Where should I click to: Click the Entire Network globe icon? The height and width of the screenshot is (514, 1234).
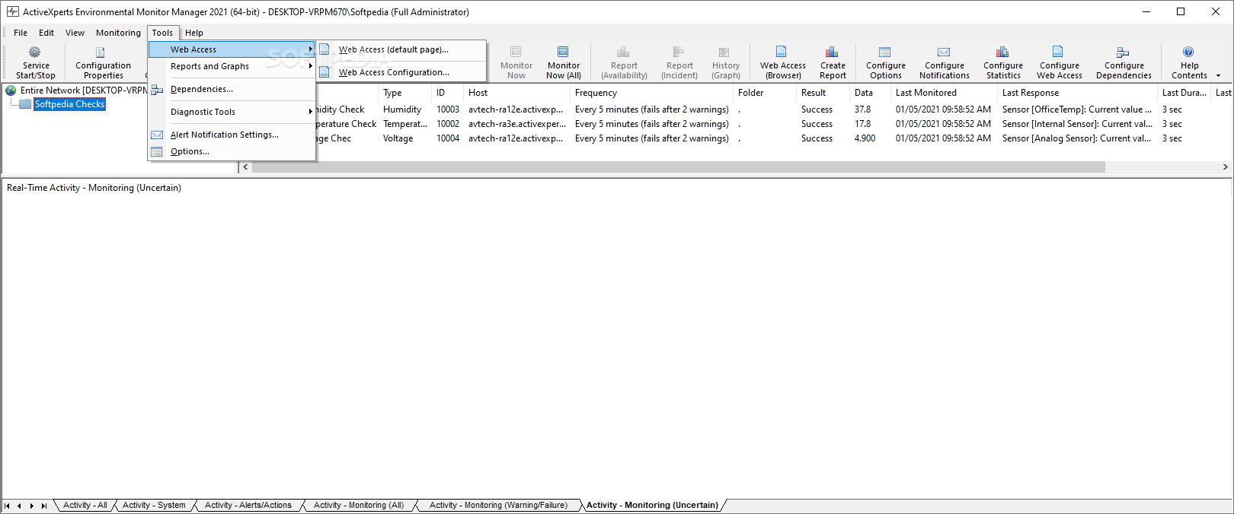[x=11, y=90]
